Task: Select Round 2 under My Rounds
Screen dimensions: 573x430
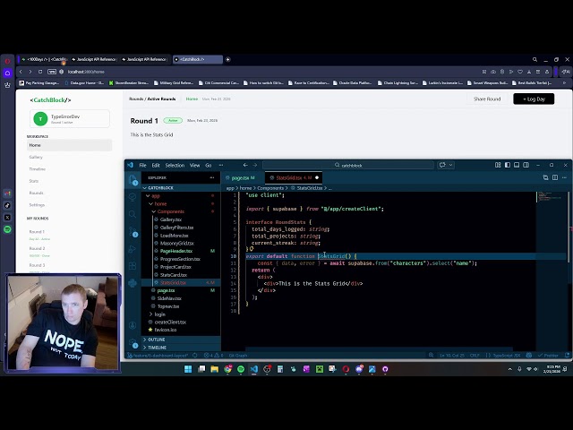Action: (x=38, y=248)
